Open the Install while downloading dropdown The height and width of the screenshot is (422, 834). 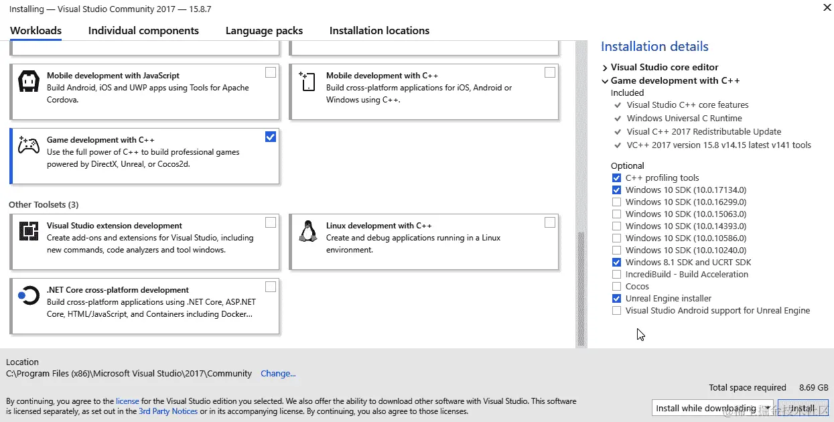(x=713, y=408)
